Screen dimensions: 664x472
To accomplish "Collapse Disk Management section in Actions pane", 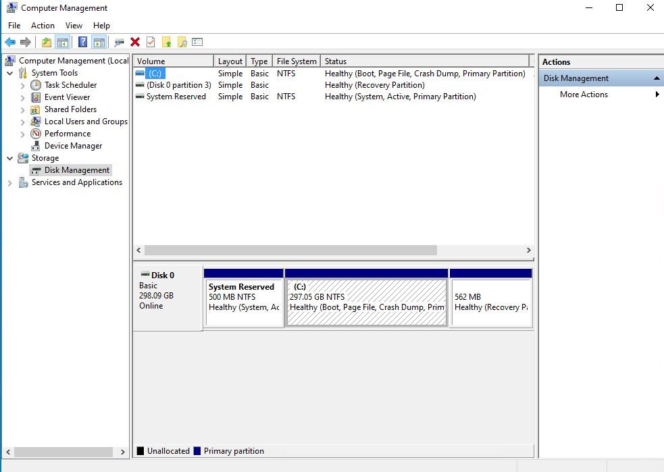I will tap(657, 78).
